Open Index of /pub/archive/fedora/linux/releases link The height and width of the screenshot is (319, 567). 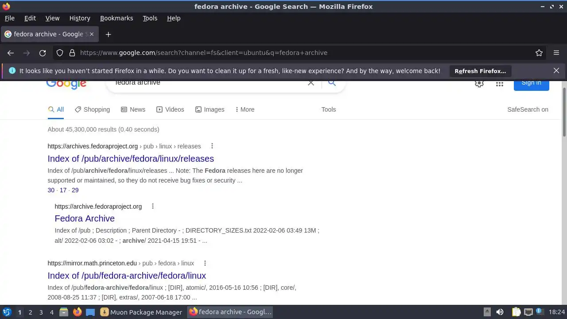point(131,159)
